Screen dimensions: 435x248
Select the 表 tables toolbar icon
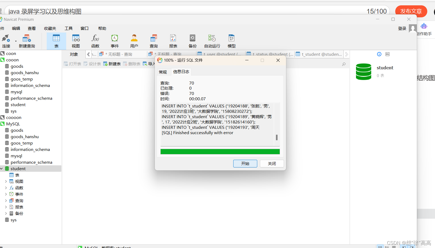tap(56, 41)
